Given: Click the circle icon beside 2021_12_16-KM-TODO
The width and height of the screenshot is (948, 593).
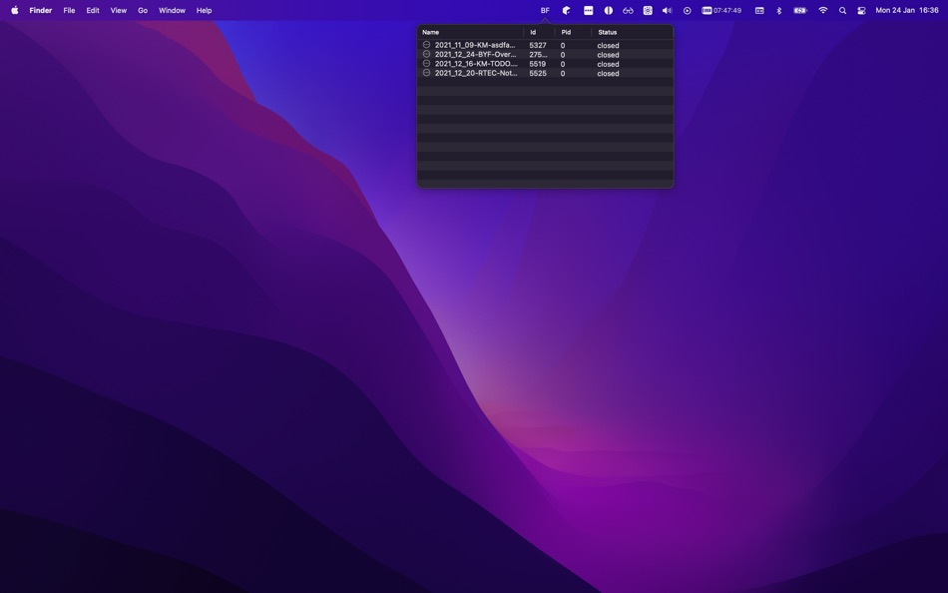Looking at the screenshot, I should tap(426, 63).
